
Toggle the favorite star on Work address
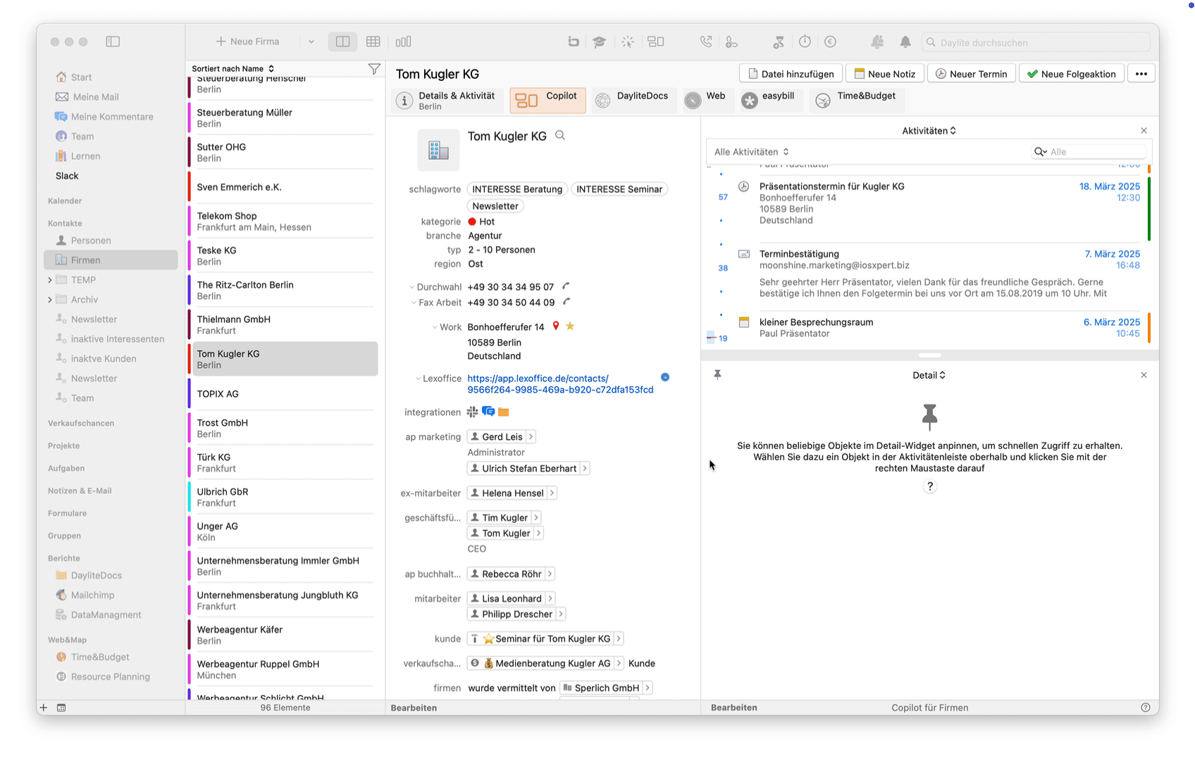(570, 326)
